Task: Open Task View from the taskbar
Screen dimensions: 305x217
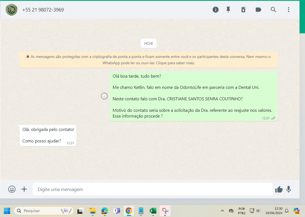Action: (80, 211)
